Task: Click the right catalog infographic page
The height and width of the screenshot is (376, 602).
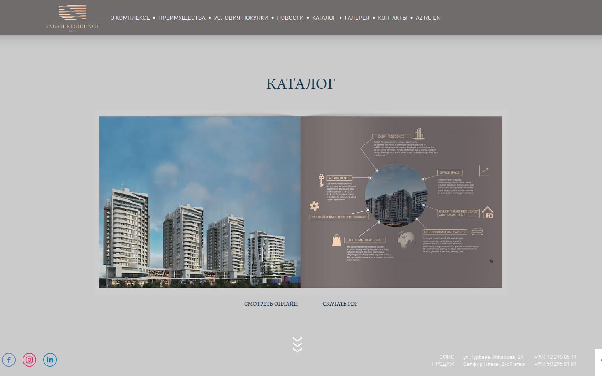Action: (x=401, y=202)
